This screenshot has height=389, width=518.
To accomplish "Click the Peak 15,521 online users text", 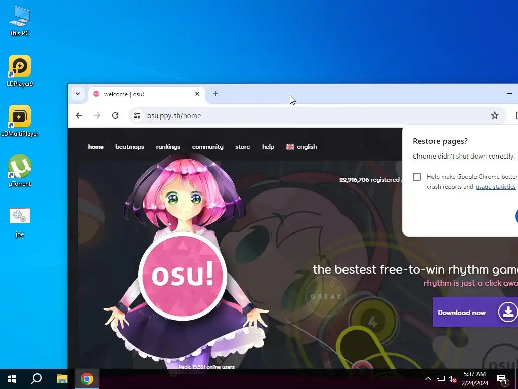I will point(206,367).
